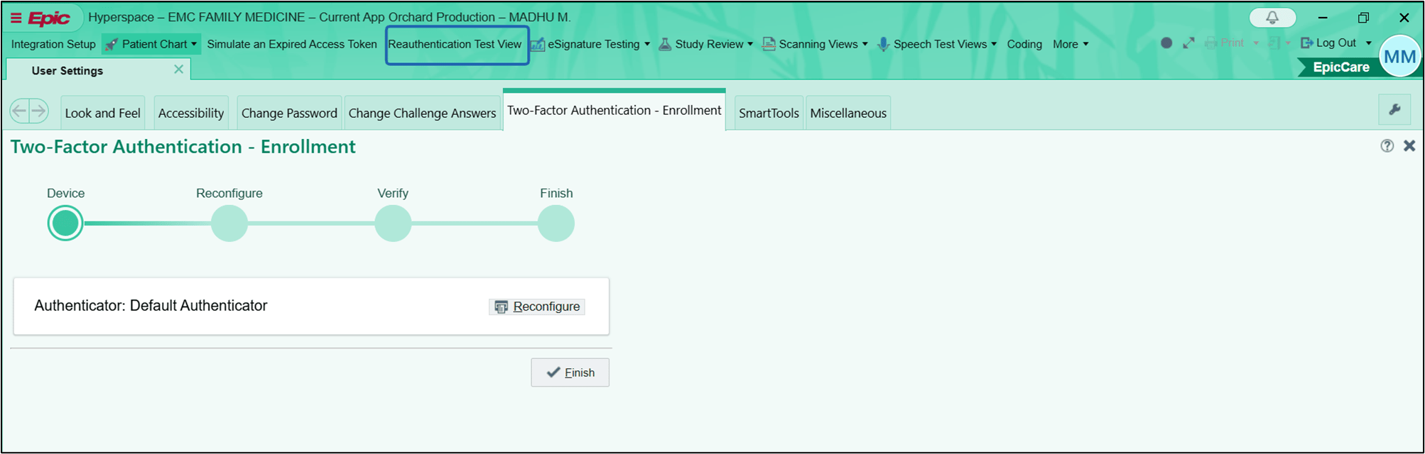Expand the Study Review dropdown arrow
Viewport: 1425px width, 454px height.
point(750,44)
